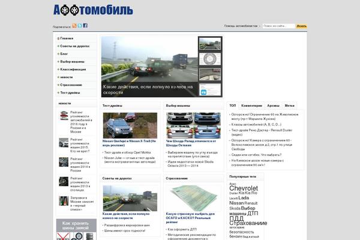Open the Skoda Rapid comparison image
The image size is (360, 240).
tap(194, 125)
